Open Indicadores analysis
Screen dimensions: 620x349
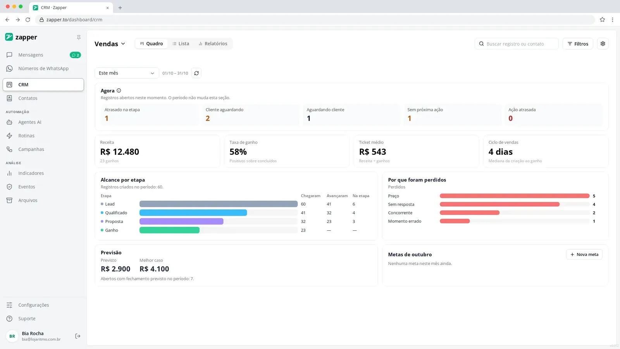click(43, 173)
